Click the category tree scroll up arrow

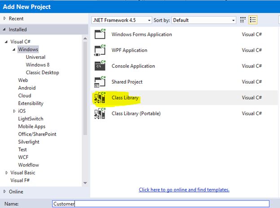(x=85, y=39)
